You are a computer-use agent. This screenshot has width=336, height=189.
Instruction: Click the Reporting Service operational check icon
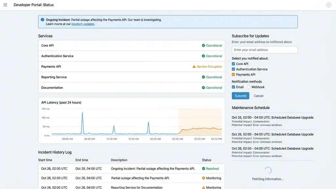(203, 77)
